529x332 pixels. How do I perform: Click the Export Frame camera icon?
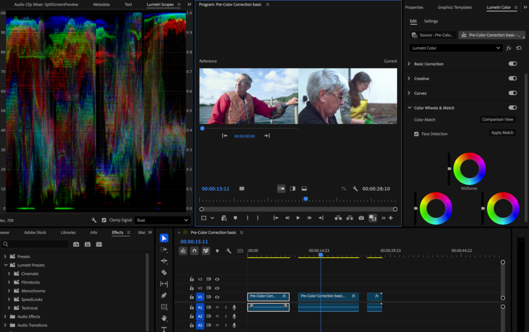click(x=361, y=218)
